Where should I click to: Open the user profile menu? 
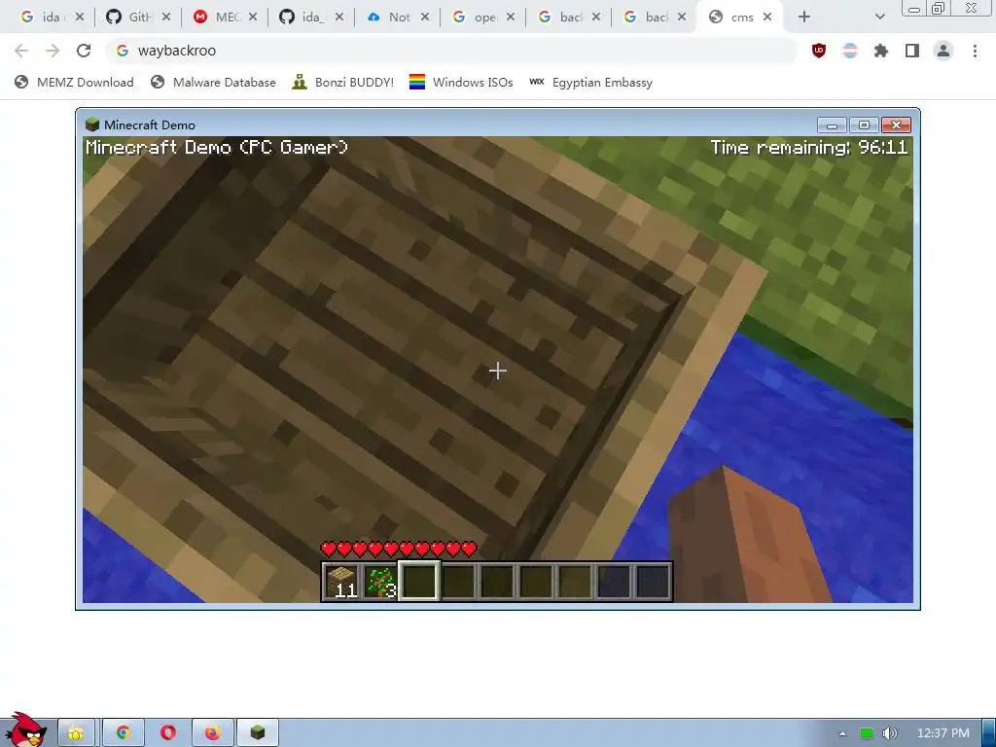(x=943, y=51)
